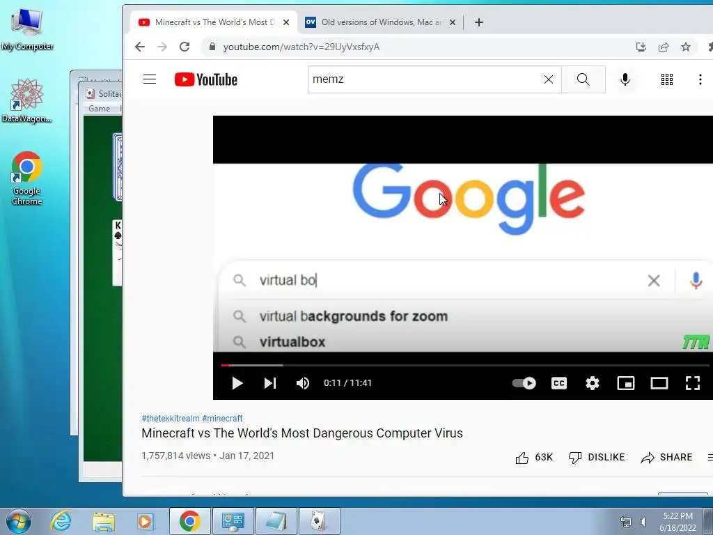Clear the YouTube search box text
Image resolution: width=713 pixels, height=535 pixels.
[x=549, y=79]
